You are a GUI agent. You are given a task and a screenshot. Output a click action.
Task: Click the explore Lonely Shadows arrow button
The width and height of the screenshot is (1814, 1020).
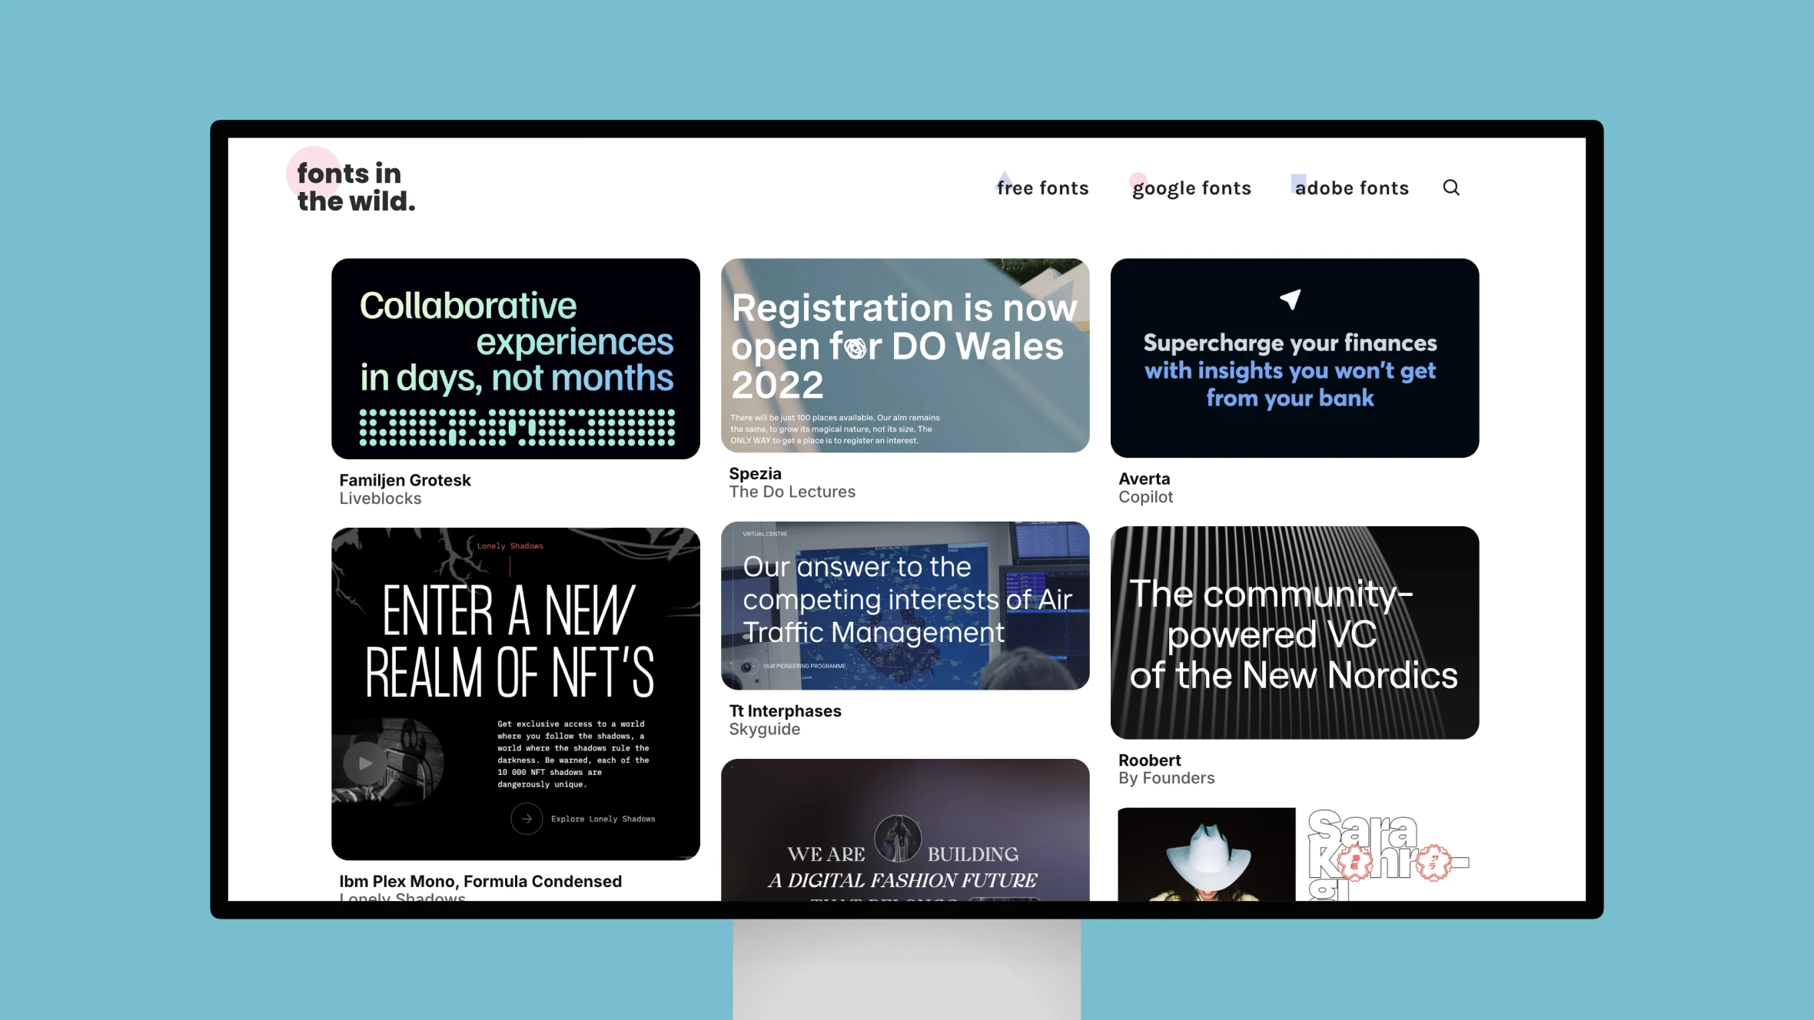(524, 818)
